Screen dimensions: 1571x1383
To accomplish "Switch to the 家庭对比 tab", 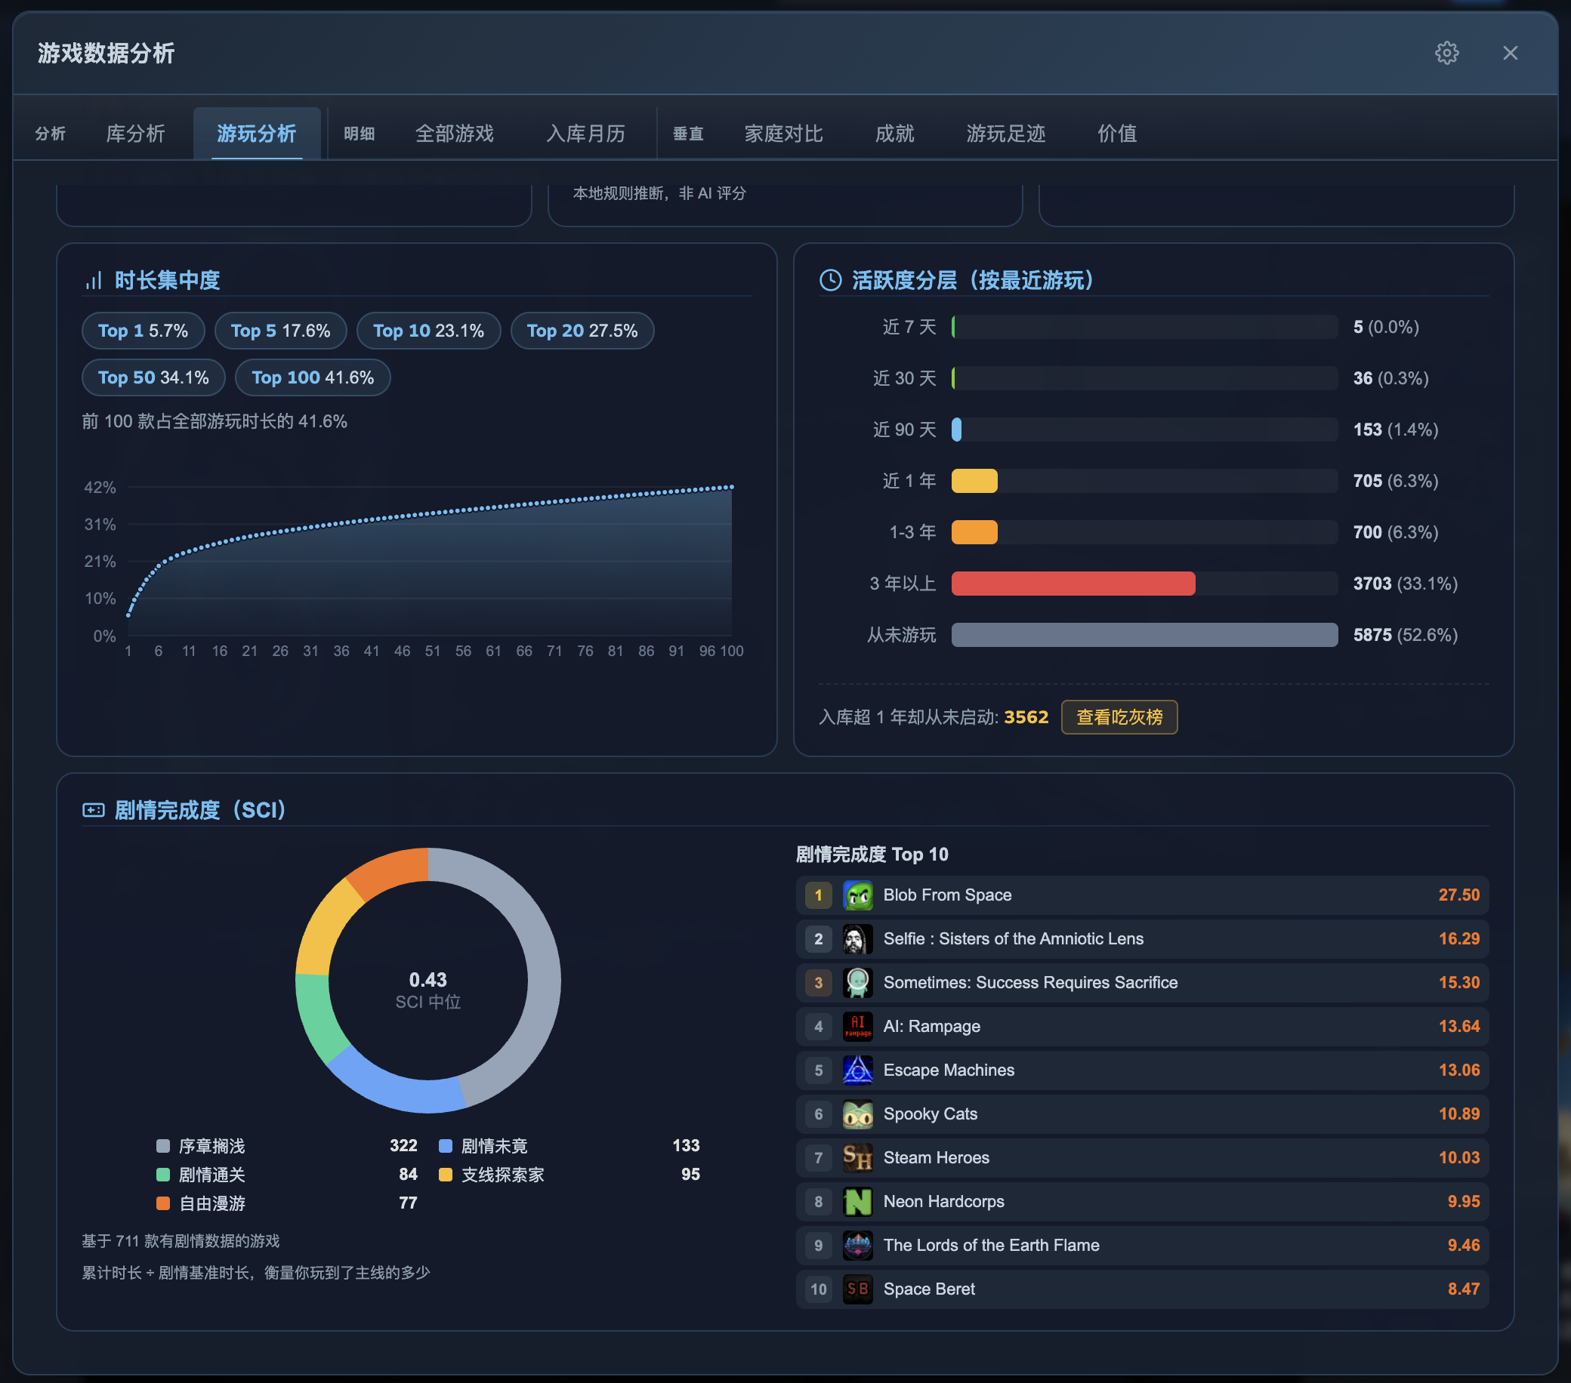I will [783, 134].
